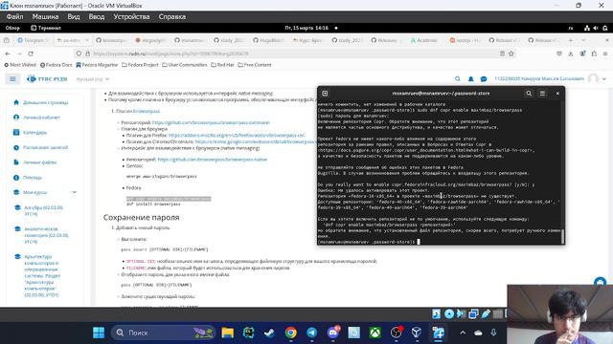The height and width of the screenshot is (344, 613).
Task: Open the Firefox addons browserpass link
Action: pyautogui.click(x=237, y=136)
